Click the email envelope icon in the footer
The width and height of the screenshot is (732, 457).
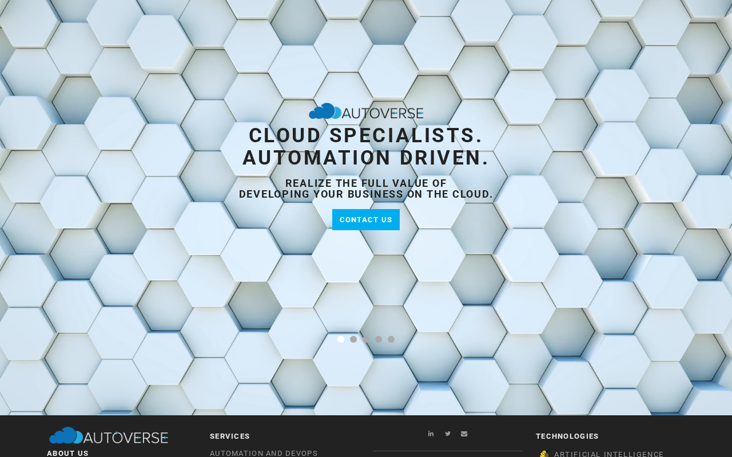point(464,434)
